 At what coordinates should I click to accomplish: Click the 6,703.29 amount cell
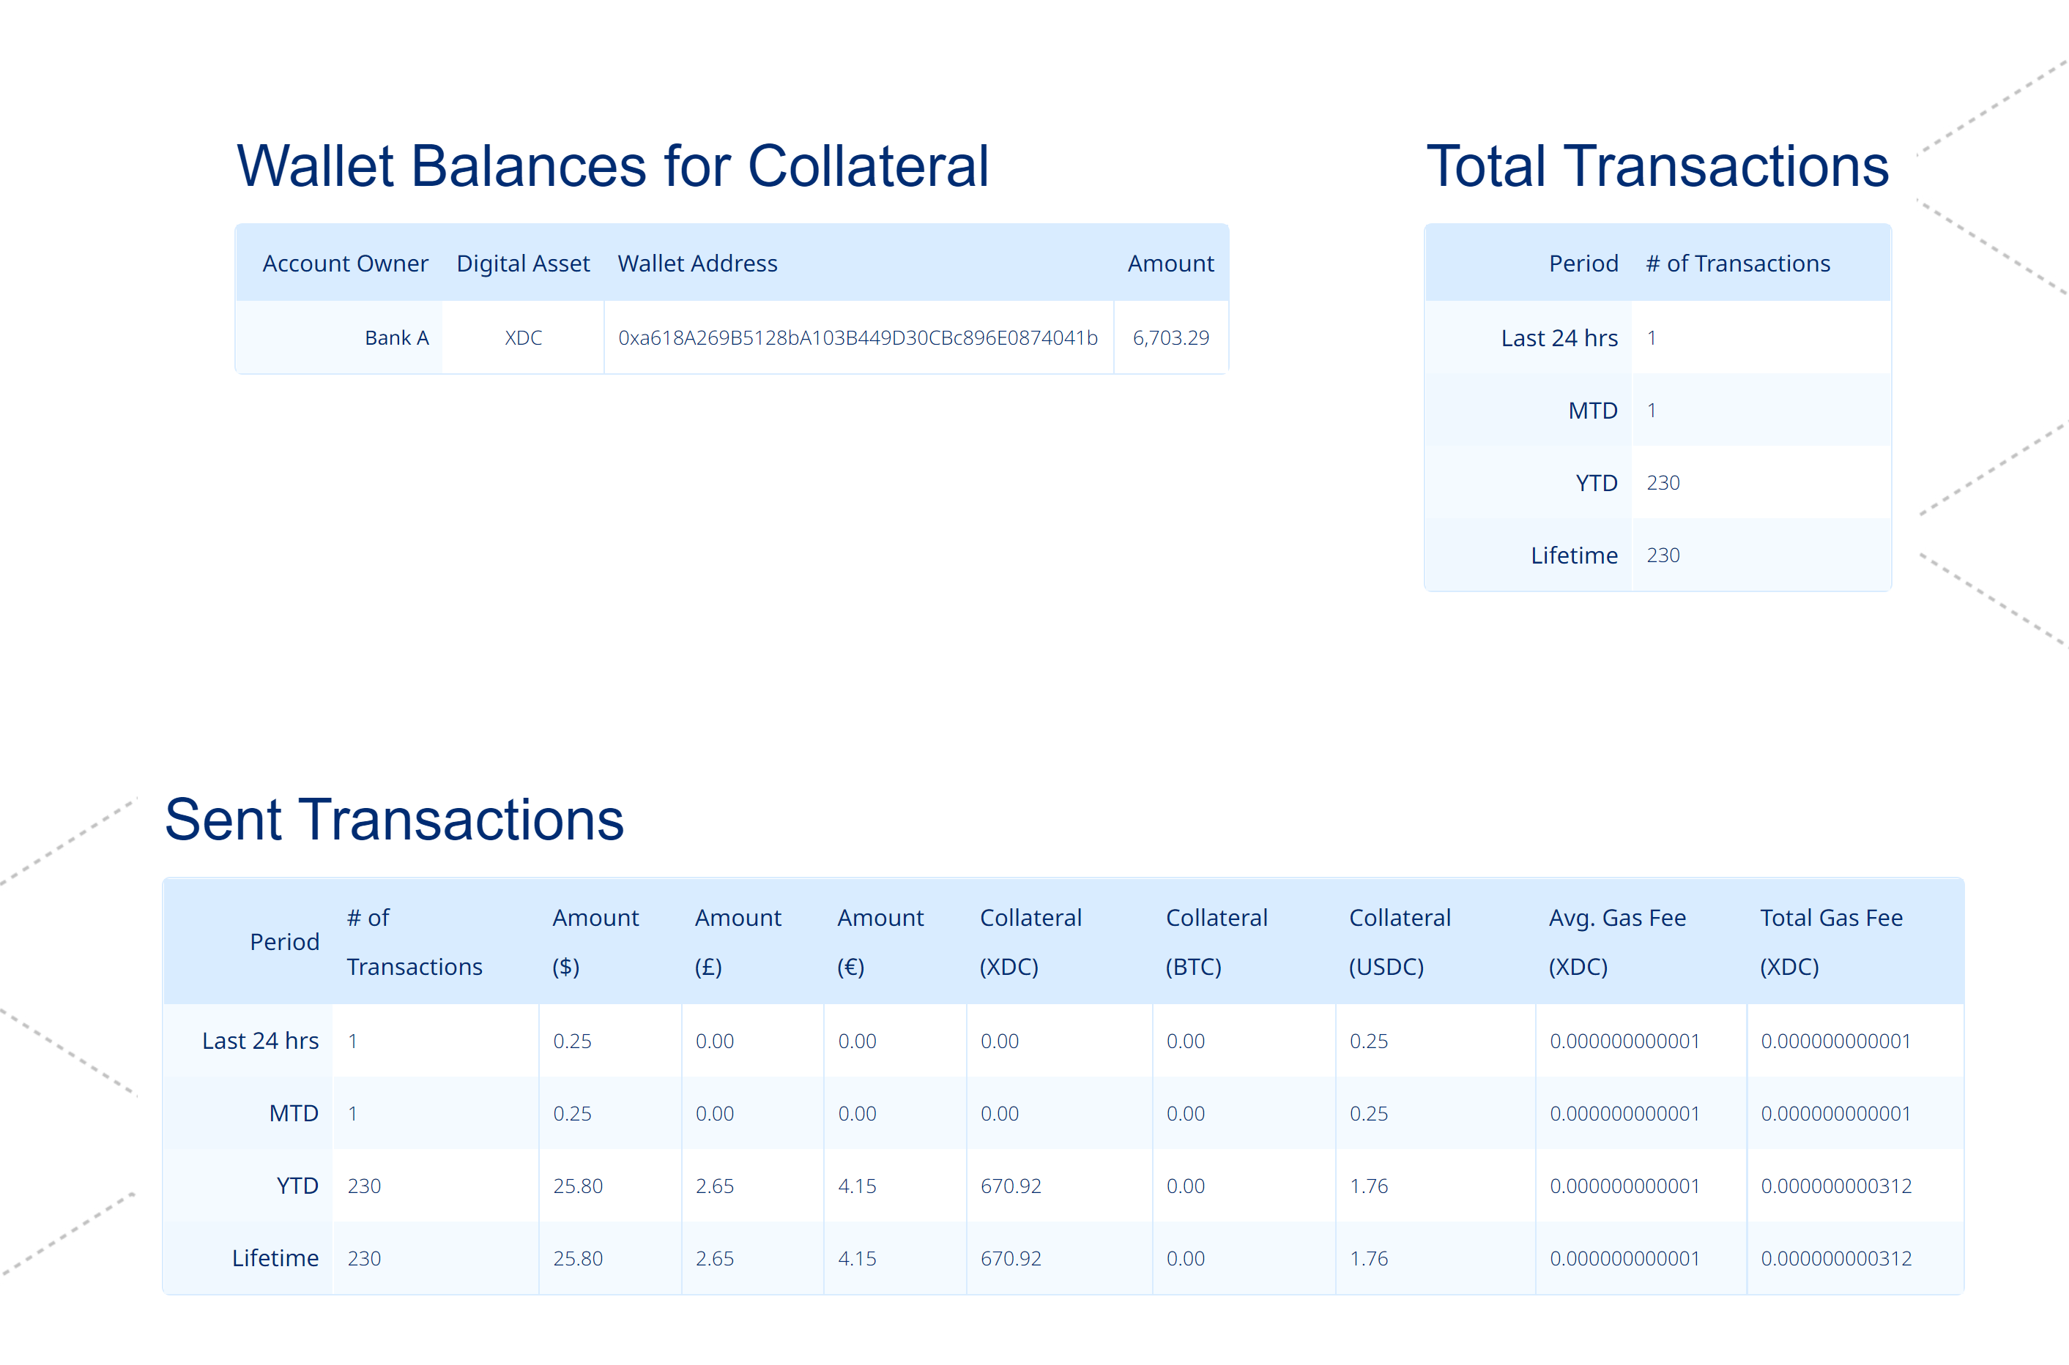click(x=1171, y=337)
